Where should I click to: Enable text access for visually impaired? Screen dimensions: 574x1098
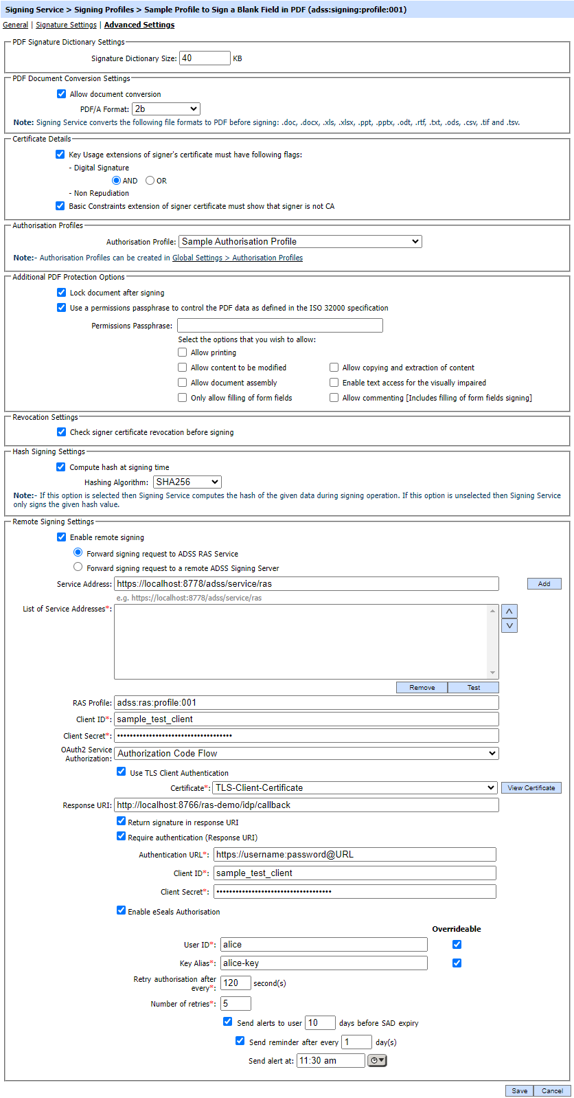tap(334, 382)
